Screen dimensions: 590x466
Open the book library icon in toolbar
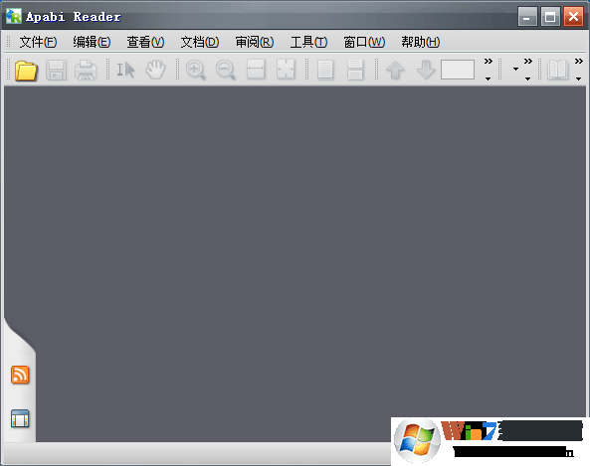[557, 70]
